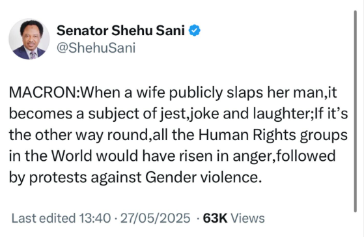This screenshot has height=237, width=364.
Task: Click the blue verified checkmark badge
Action: click(194, 31)
